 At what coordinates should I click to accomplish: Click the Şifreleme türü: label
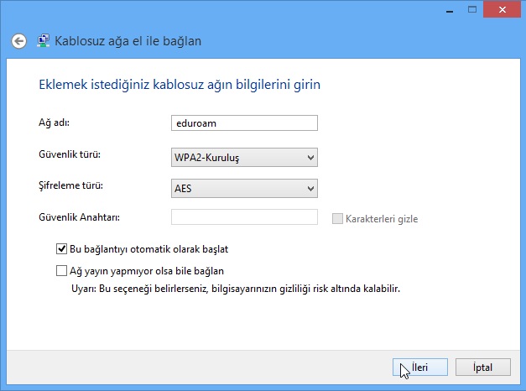(70, 185)
